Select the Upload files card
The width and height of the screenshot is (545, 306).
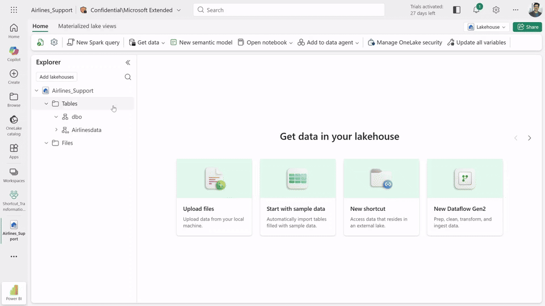pyautogui.click(x=214, y=197)
